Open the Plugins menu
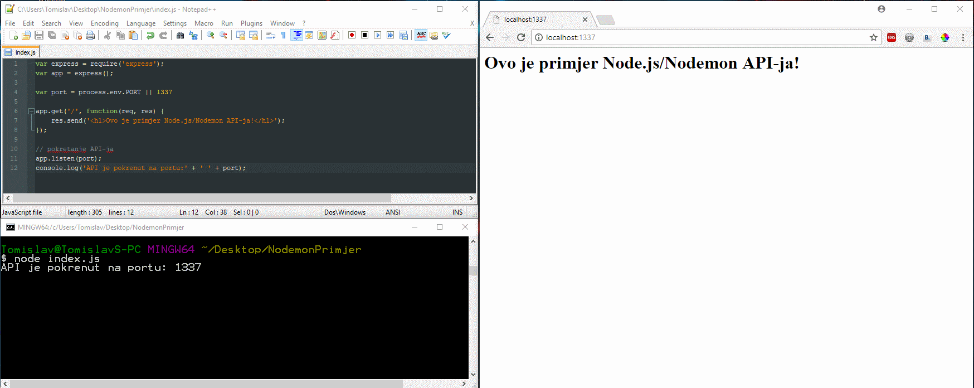The image size is (974, 388). click(x=251, y=23)
